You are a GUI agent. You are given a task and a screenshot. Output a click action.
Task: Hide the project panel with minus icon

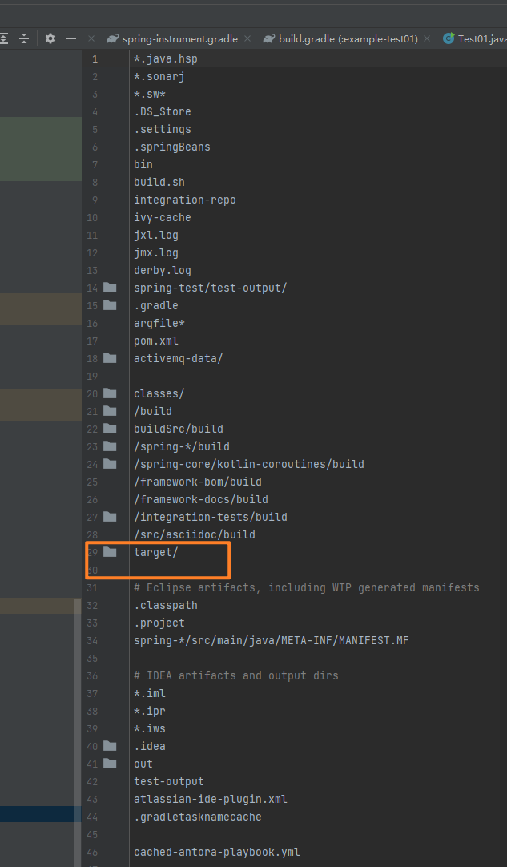click(x=71, y=38)
